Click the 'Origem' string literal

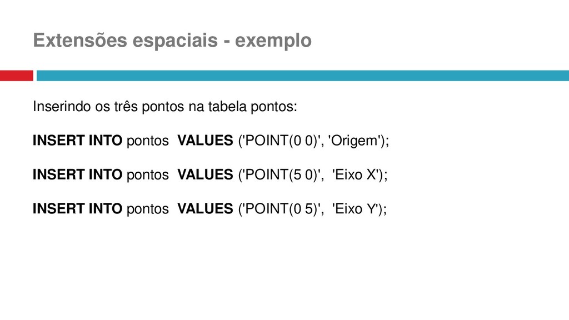pos(355,141)
